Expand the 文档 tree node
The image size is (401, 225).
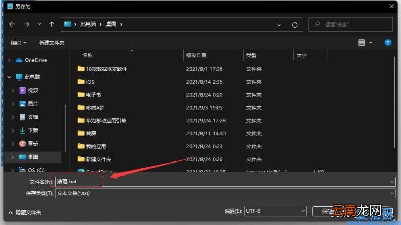[13, 117]
